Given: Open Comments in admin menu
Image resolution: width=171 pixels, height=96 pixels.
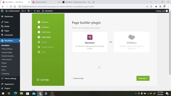Looking at the screenshot, I should click(10, 35).
